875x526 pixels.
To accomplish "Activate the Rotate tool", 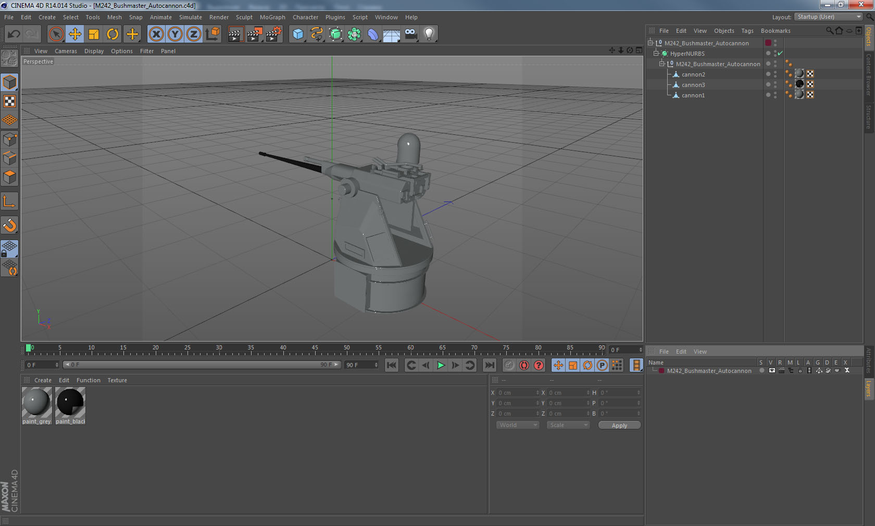I will [x=113, y=34].
